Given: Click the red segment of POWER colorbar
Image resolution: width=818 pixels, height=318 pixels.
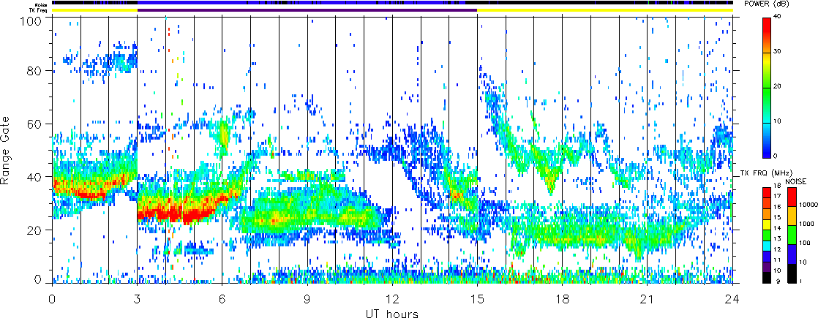Looking at the screenshot, I should (x=767, y=34).
